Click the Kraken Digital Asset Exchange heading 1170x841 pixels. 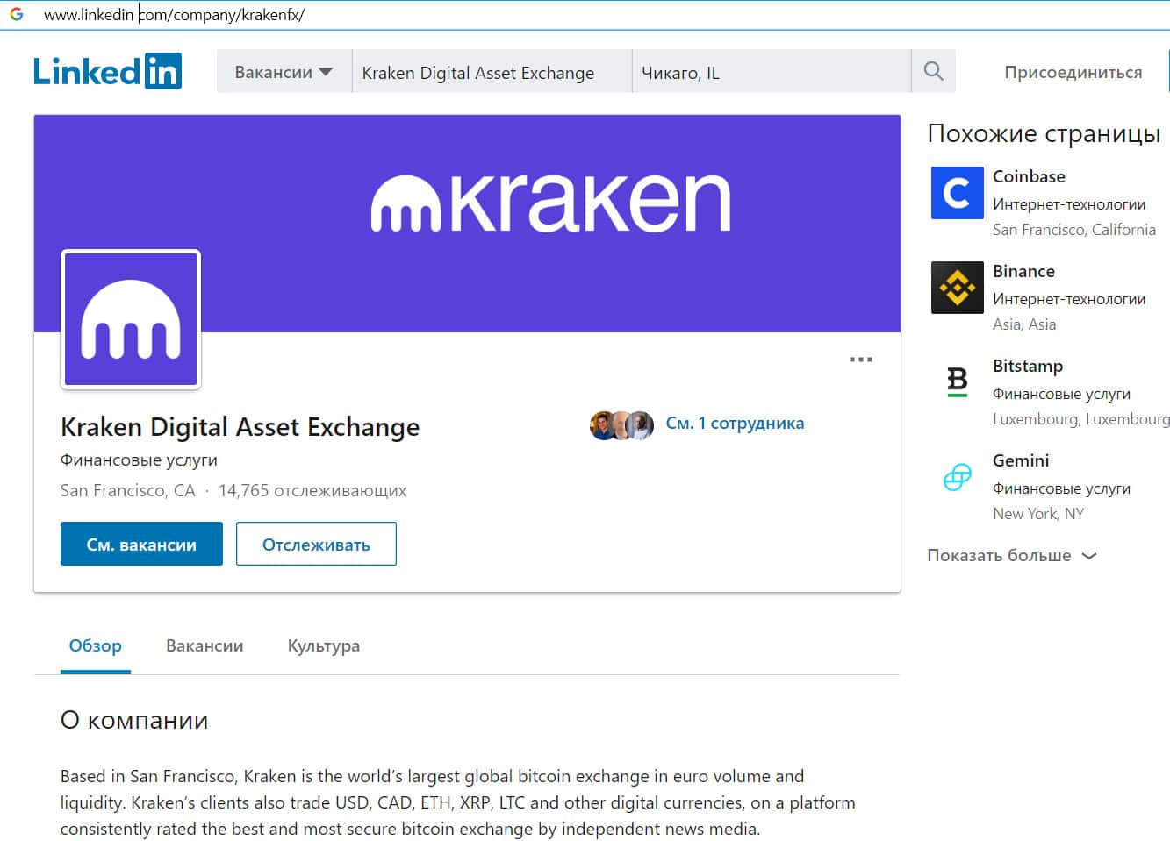click(x=240, y=427)
